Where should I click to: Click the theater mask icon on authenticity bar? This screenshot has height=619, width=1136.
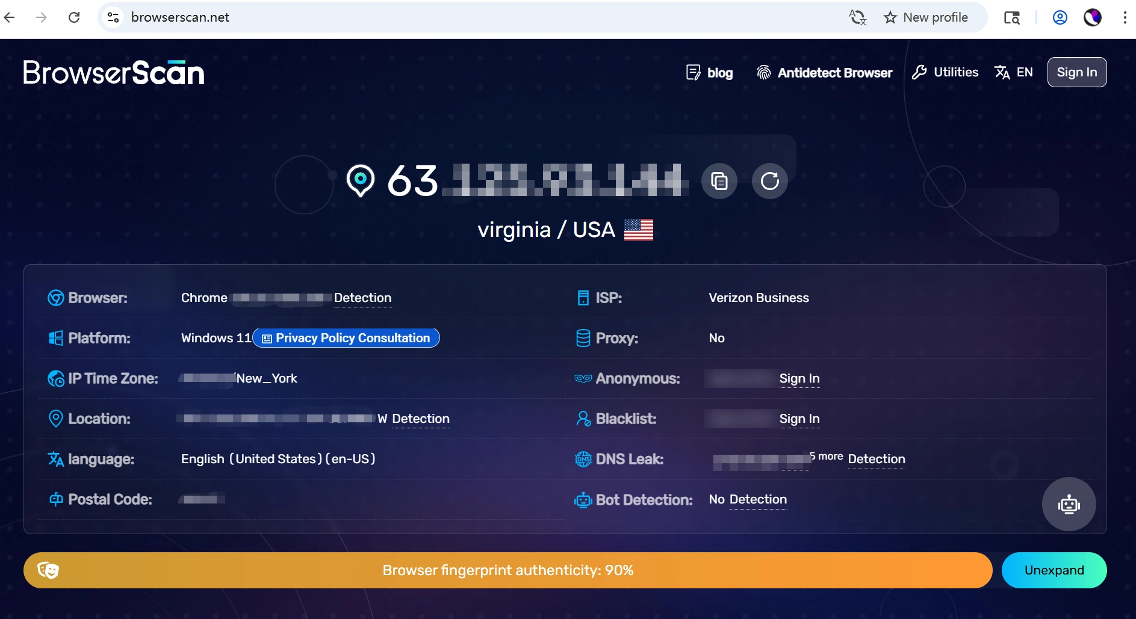[48, 570]
